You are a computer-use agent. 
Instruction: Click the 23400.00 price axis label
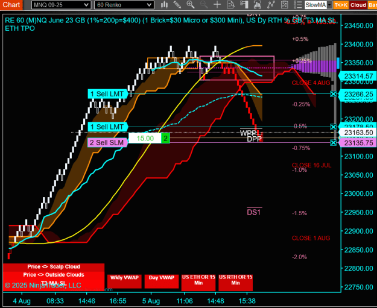(x=358, y=45)
